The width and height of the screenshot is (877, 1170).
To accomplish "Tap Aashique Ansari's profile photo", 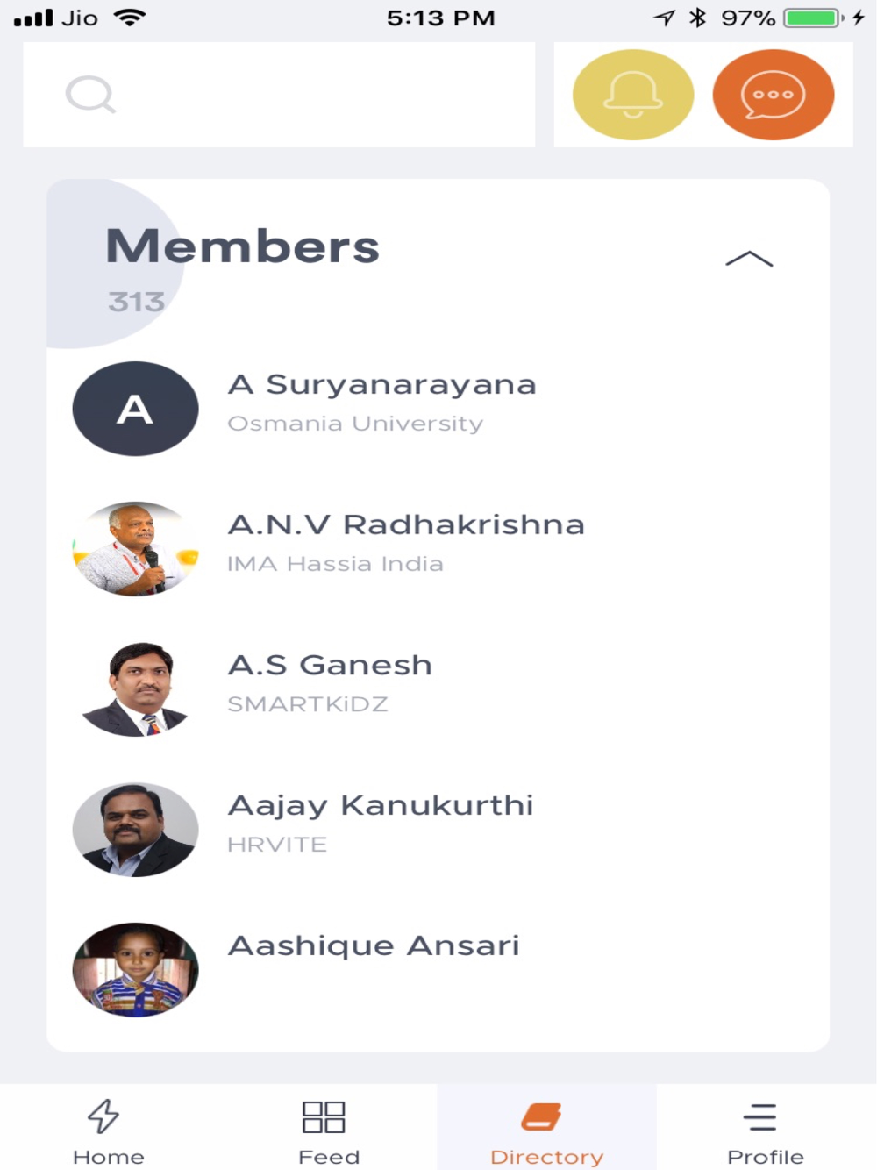I will (135, 970).
